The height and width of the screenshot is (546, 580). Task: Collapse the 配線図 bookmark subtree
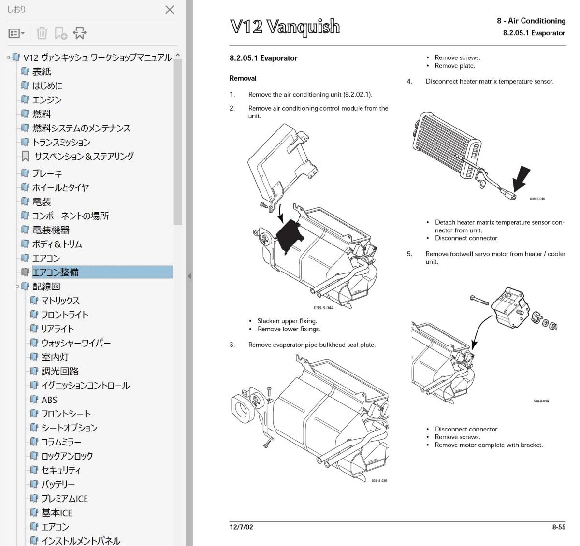pyautogui.click(x=17, y=287)
